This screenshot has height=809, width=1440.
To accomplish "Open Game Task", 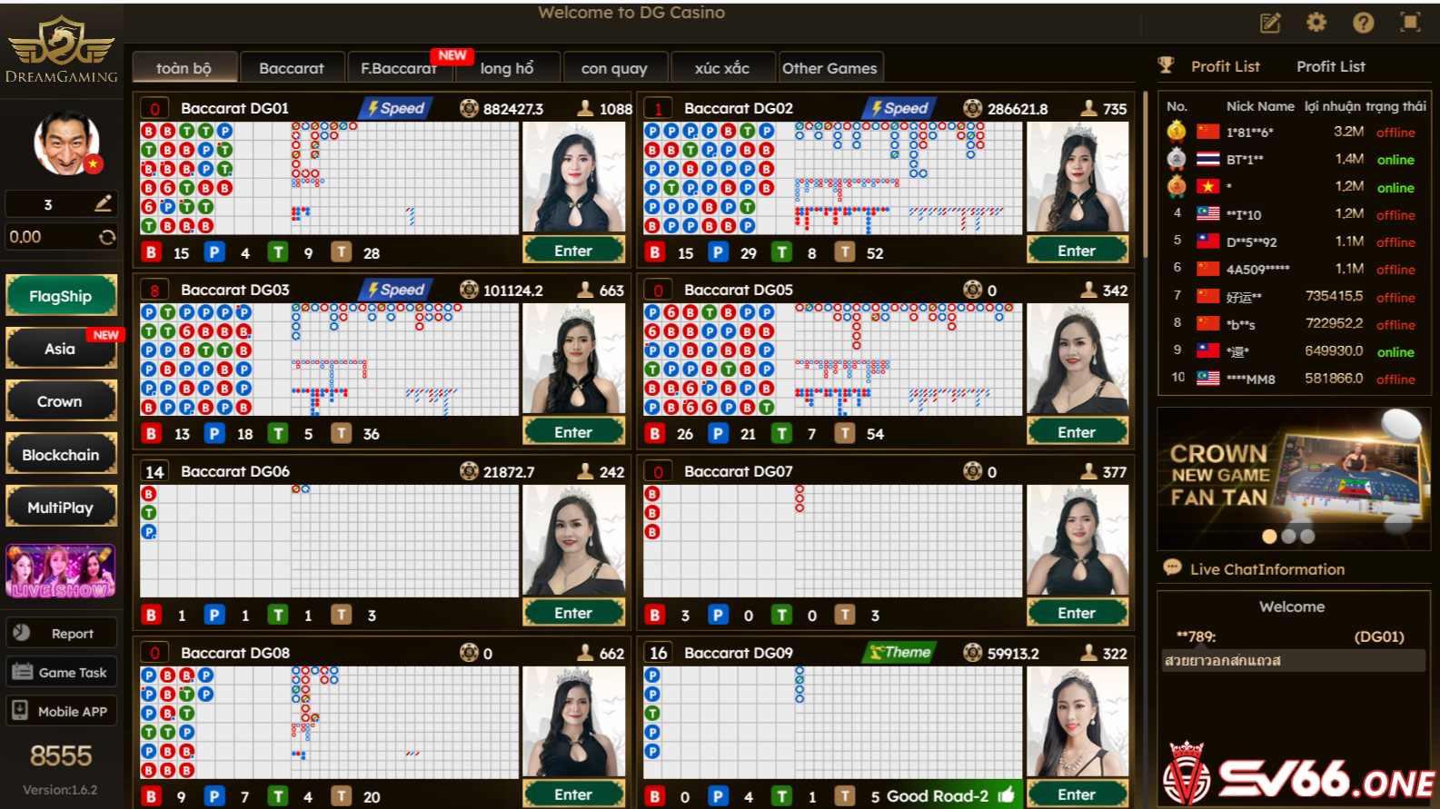I will pos(61,672).
